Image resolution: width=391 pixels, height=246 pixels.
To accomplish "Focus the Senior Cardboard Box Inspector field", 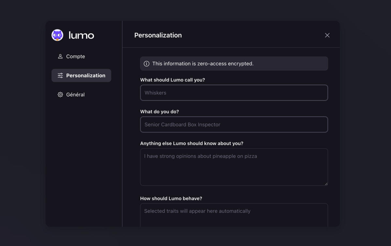I will point(234,125).
